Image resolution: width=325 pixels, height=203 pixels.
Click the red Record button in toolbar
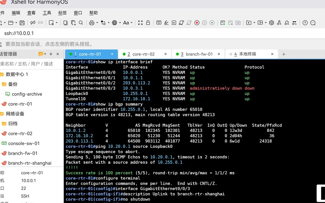tap(197, 23)
